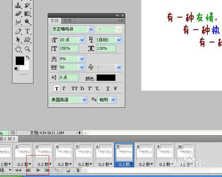Select the Hand tool

(x=18, y=49)
